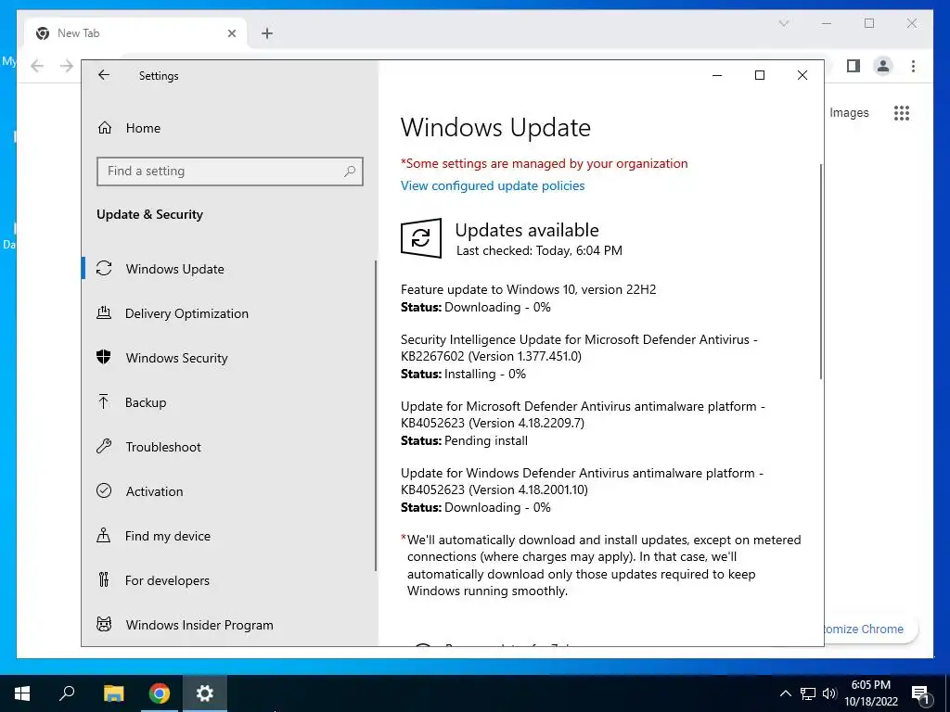This screenshot has height=712, width=950.
Task: Click the Troubleshoot wrench icon
Action: 104,447
